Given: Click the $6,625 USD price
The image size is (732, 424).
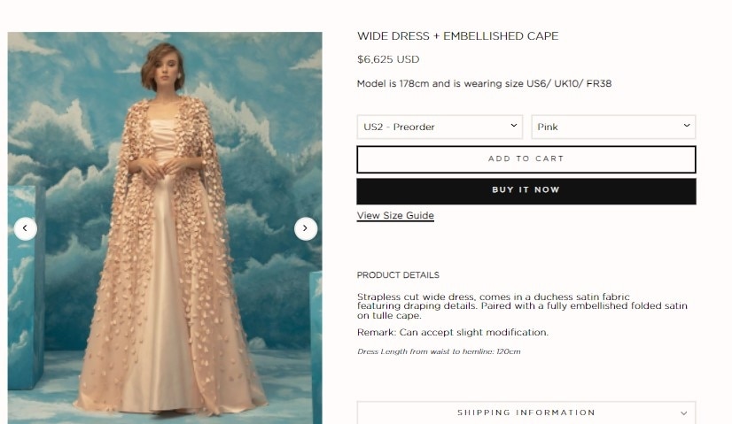Looking at the screenshot, I should 388,59.
